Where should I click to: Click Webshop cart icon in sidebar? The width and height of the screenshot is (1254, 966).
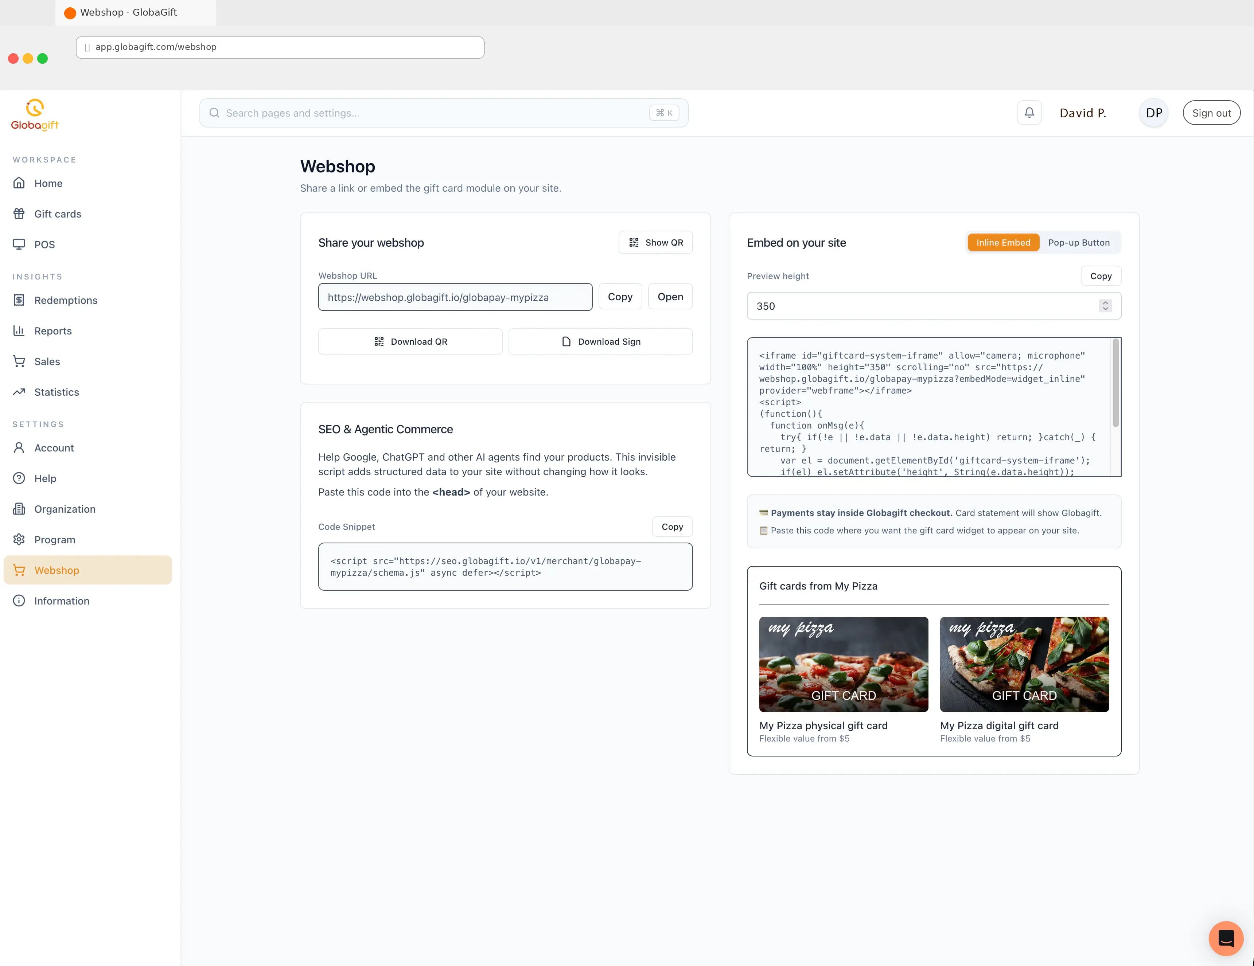click(x=19, y=570)
